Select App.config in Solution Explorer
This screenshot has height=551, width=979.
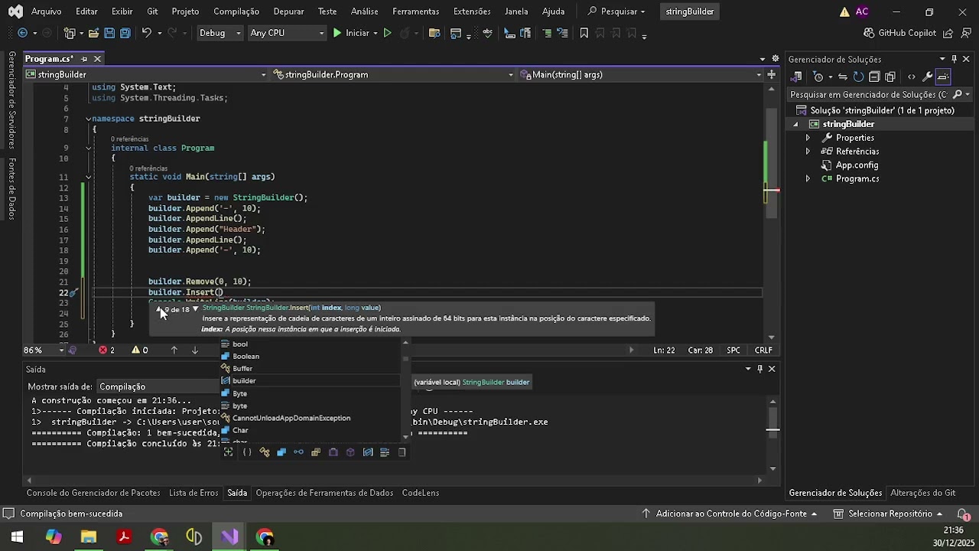pos(857,165)
